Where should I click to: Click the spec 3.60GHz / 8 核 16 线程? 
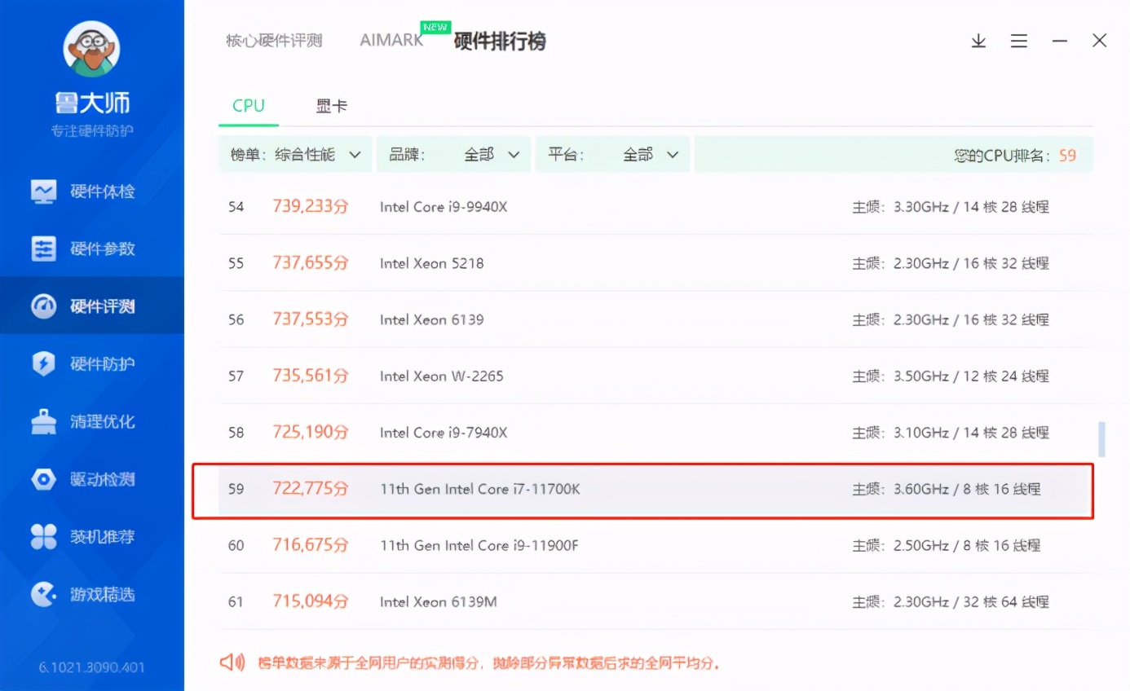tap(967, 489)
